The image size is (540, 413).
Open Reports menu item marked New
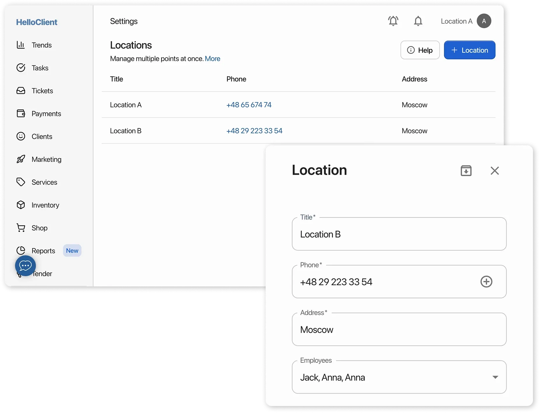click(x=43, y=251)
